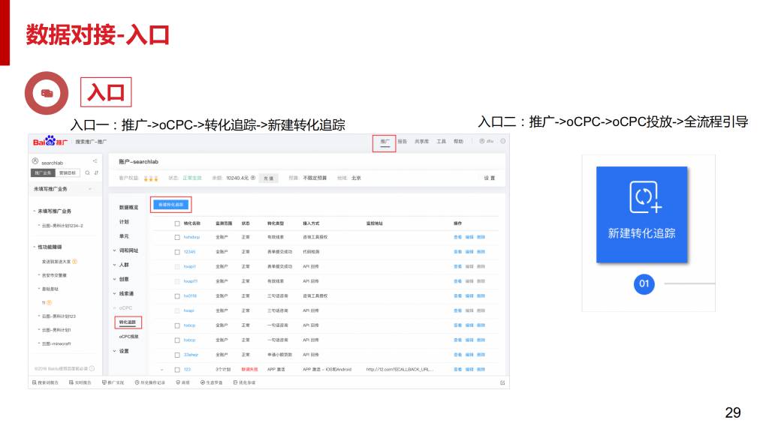Click the blue 新建转化追踪 button

click(171, 204)
